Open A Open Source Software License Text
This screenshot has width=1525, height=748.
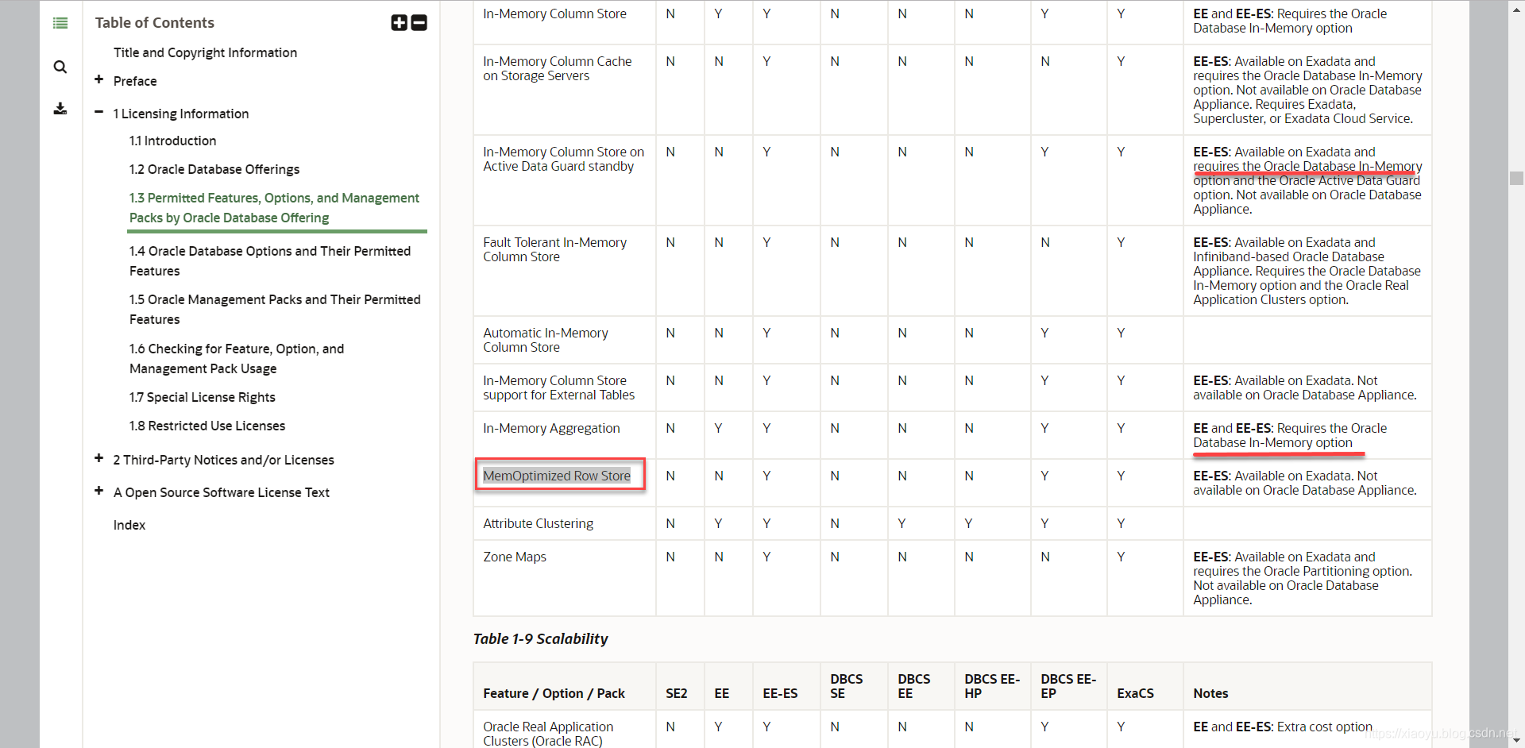click(222, 492)
